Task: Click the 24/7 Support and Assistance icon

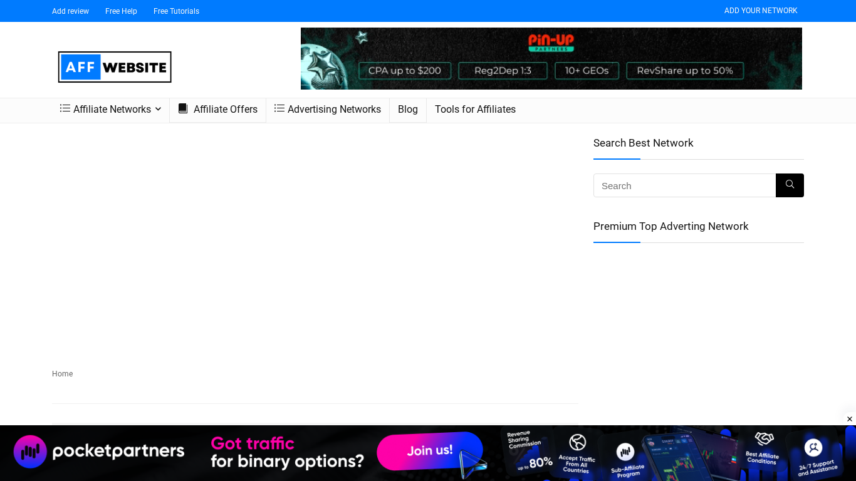Action: tap(813, 448)
